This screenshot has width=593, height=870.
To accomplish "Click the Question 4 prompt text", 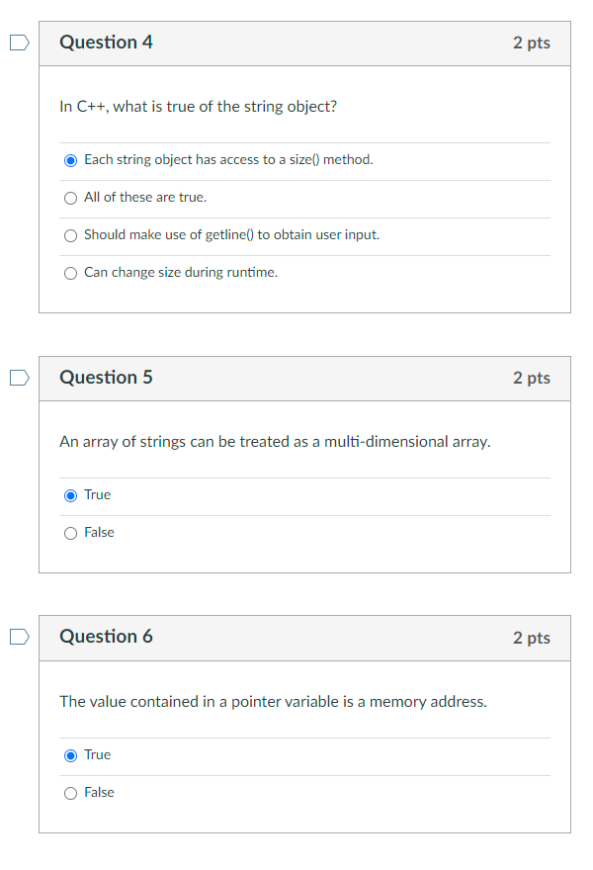I will 200,106.
